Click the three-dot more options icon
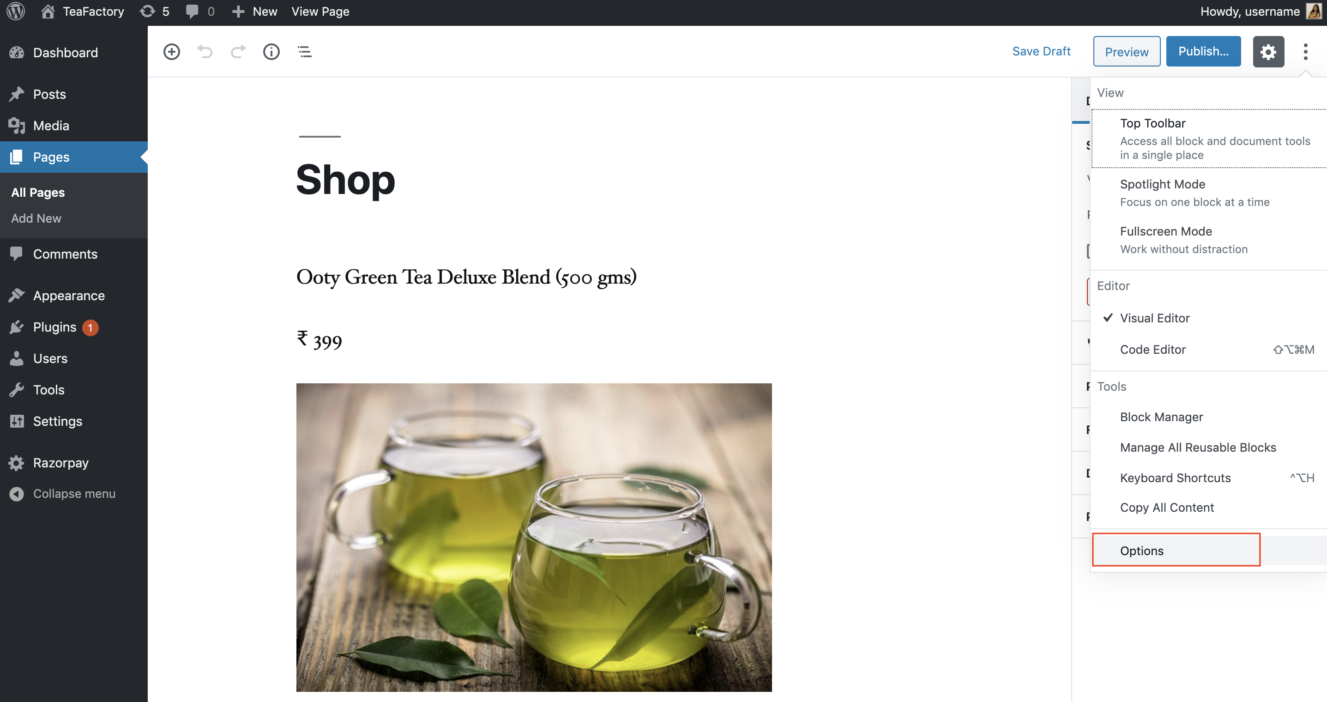Screen dimensions: 1327x702 pos(1305,52)
